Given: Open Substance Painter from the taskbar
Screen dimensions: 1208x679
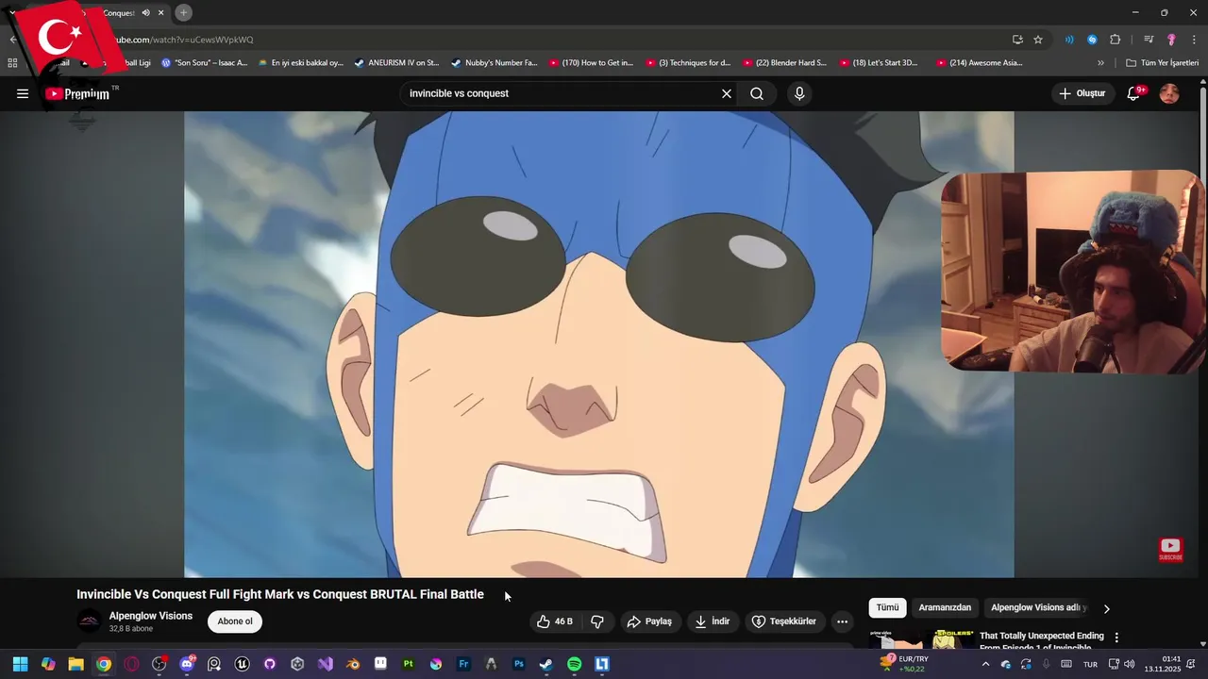Looking at the screenshot, I should pyautogui.click(x=409, y=664).
